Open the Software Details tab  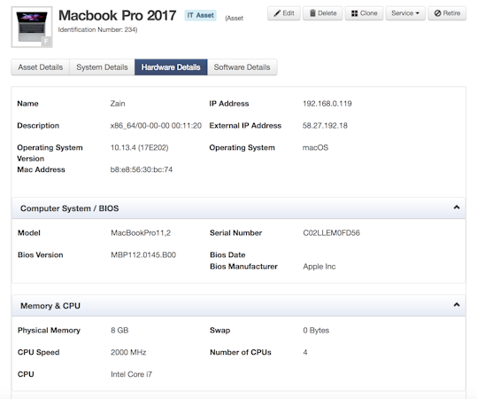point(242,67)
